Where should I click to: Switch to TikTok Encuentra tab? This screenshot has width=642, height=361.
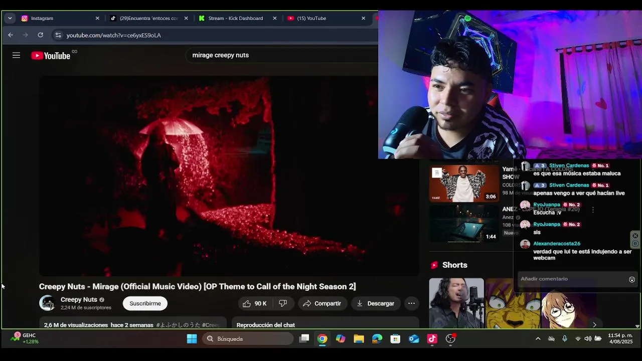point(148,18)
